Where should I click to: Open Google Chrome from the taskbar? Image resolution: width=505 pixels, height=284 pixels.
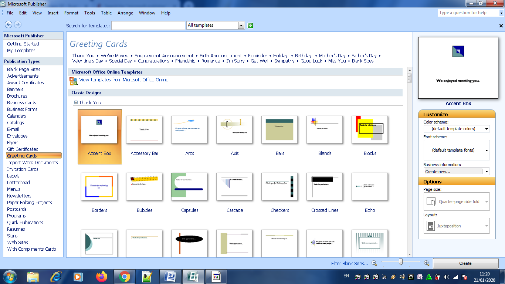click(x=124, y=276)
